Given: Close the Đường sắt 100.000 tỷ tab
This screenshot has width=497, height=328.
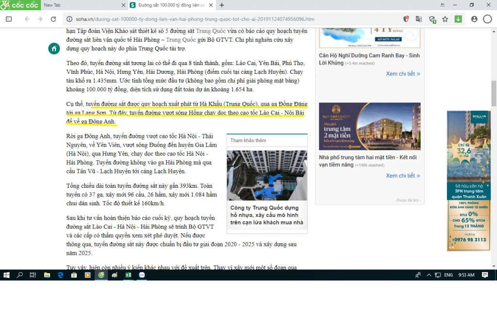Looking at the screenshot, I should tap(211, 5).
